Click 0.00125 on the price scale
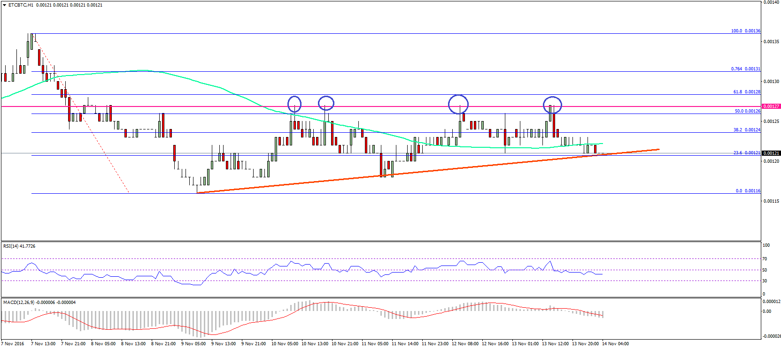Image resolution: width=781 pixels, height=349 pixels. 771,121
